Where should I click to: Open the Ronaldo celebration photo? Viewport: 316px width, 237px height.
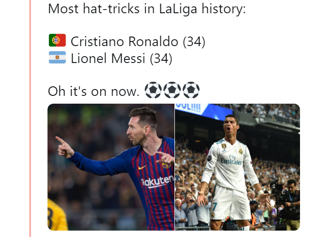(x=237, y=167)
